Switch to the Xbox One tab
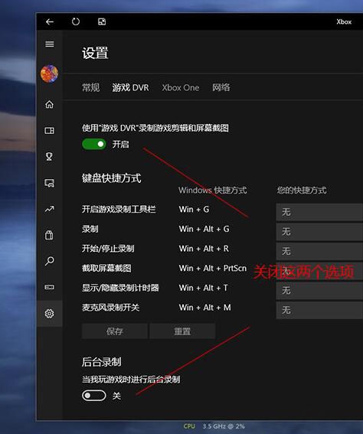The height and width of the screenshot is (434, 363). pos(181,87)
